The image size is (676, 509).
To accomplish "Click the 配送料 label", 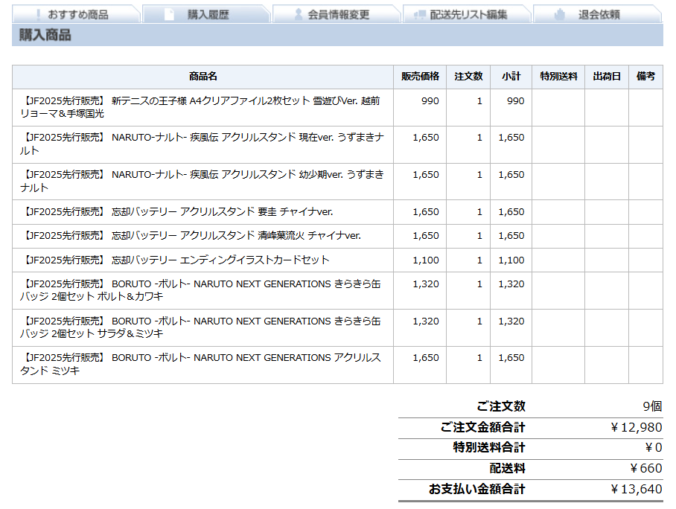I will [508, 468].
